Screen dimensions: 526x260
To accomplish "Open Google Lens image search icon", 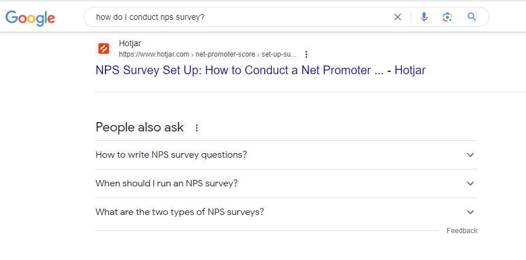I will click(x=447, y=17).
